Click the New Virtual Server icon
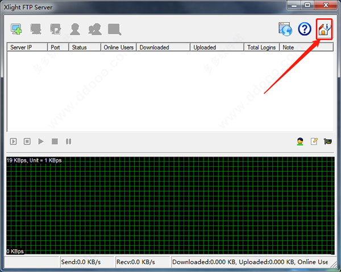 pyautogui.click(x=16, y=29)
